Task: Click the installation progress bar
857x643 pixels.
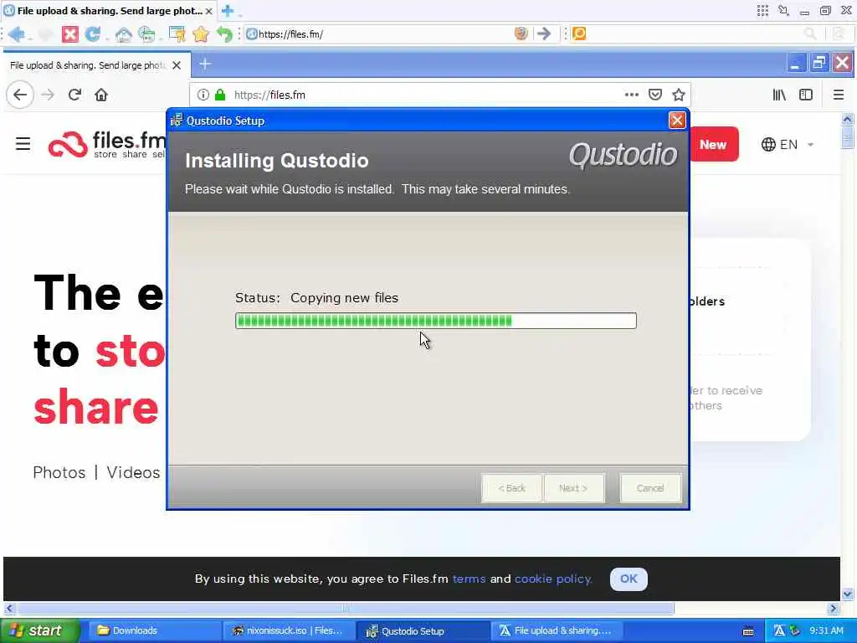Action: coord(435,321)
